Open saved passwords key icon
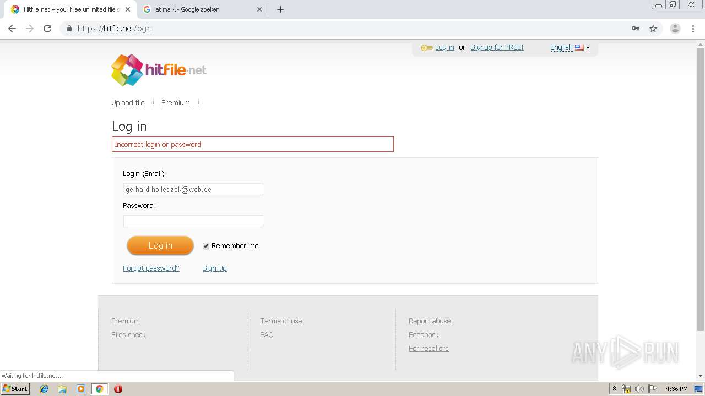 coord(636,29)
